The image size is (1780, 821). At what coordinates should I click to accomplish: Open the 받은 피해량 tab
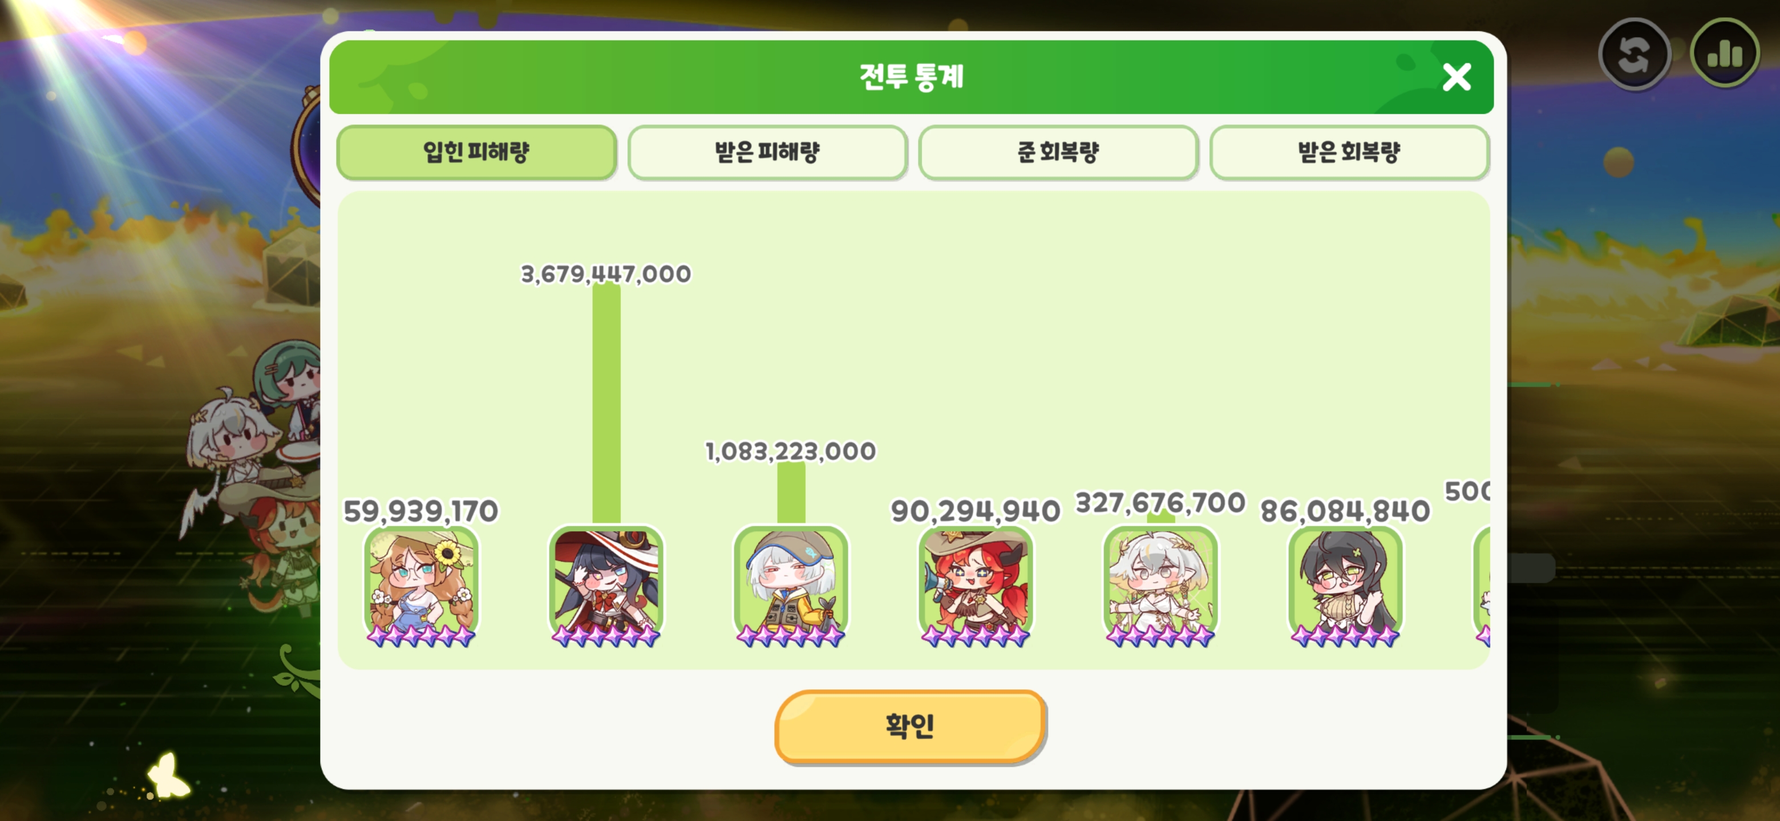coord(767,152)
